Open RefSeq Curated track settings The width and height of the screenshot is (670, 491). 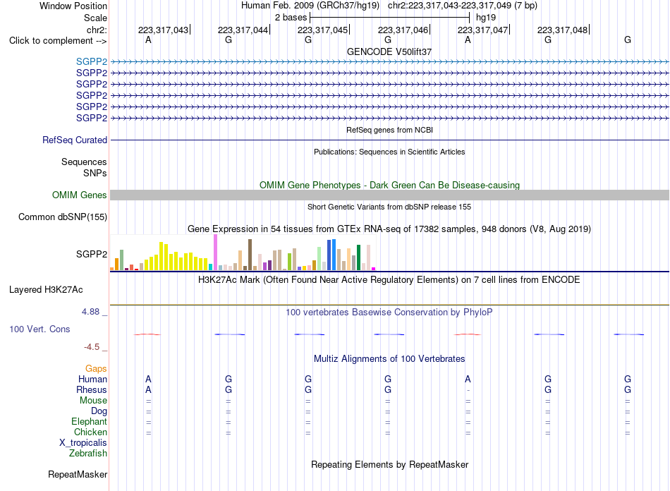(74, 140)
